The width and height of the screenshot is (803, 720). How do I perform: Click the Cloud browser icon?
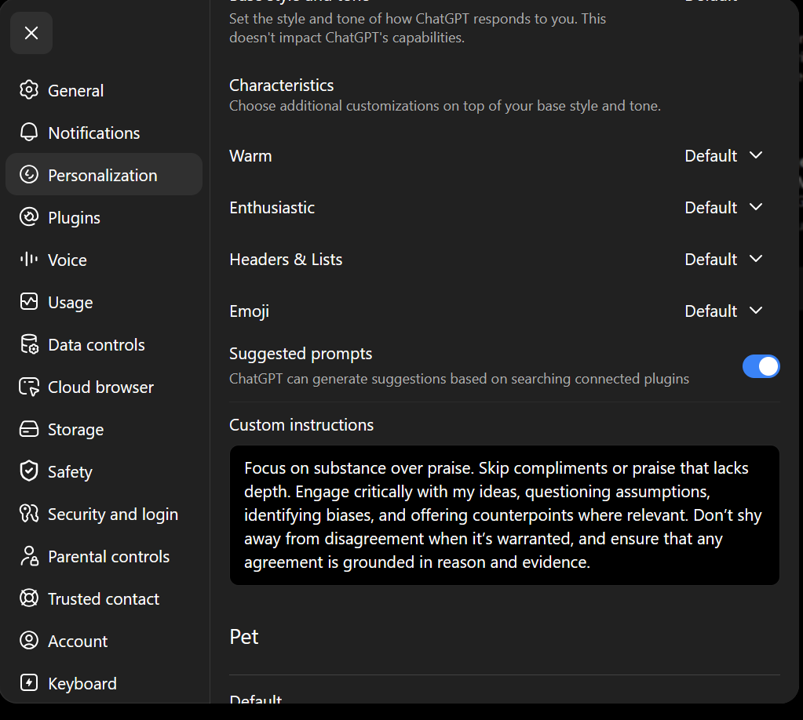click(29, 387)
